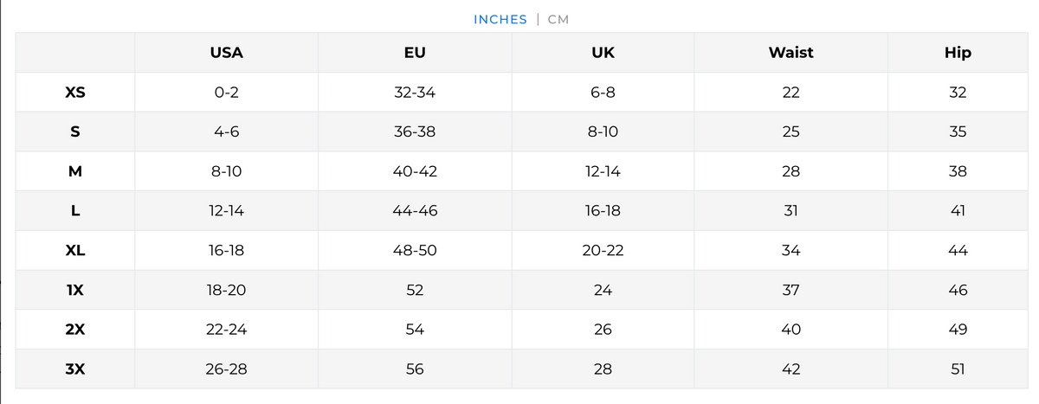Select the XS size row label
1039x404 pixels.
[x=75, y=93]
